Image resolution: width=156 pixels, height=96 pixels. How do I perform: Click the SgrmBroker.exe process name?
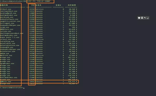point(7,63)
